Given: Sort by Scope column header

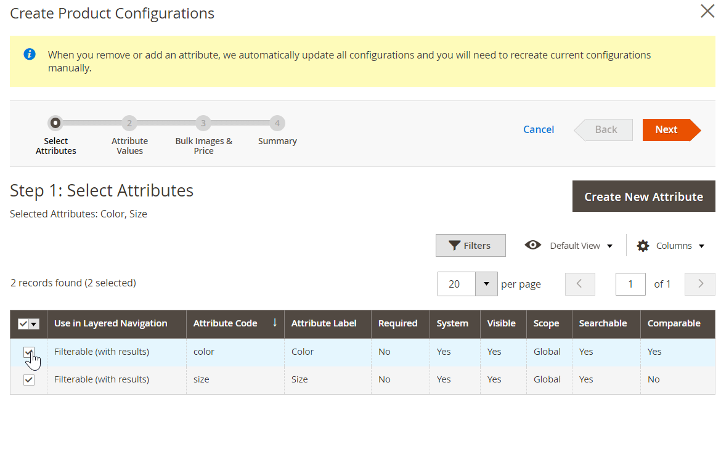Looking at the screenshot, I should point(550,323).
